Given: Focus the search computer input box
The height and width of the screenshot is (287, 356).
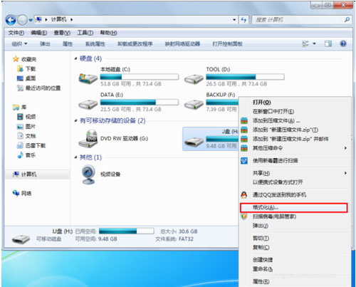Looking at the screenshot, I should pos(301,20).
